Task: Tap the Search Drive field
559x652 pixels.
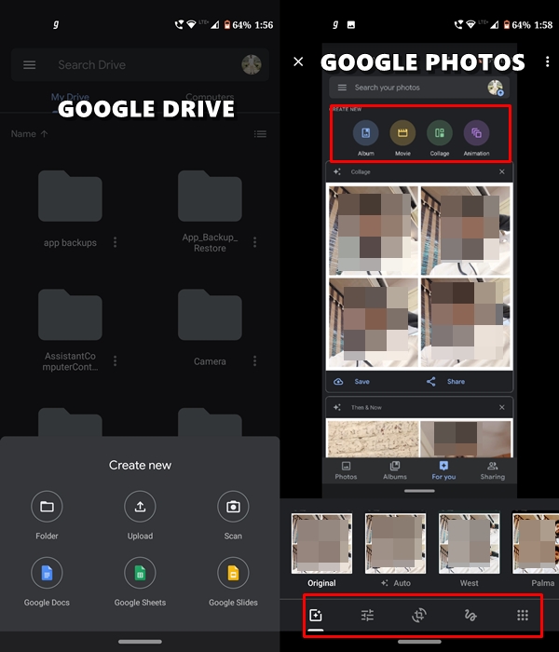Action: tap(140, 65)
